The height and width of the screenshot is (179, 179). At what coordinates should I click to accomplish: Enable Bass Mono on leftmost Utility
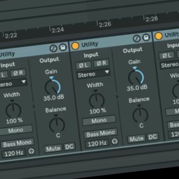[x=17, y=143]
